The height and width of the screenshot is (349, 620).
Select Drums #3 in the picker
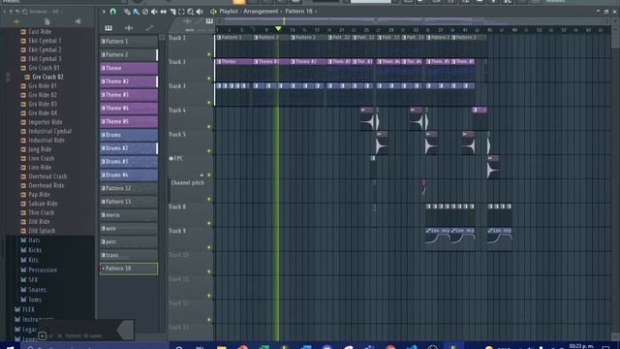tap(129, 162)
